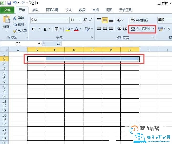Toggle Align Text Right
The image size is (172, 144).
pyautogui.click(x=111, y=29)
